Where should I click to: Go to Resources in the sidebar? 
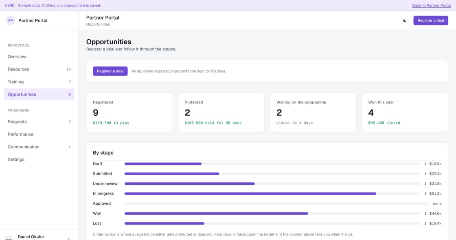pyautogui.click(x=39, y=69)
